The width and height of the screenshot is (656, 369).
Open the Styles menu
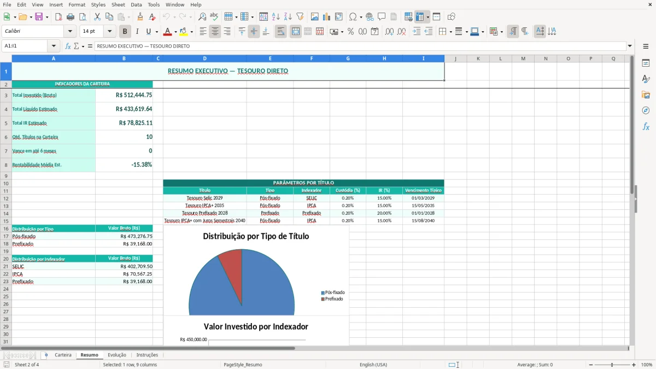98,4
